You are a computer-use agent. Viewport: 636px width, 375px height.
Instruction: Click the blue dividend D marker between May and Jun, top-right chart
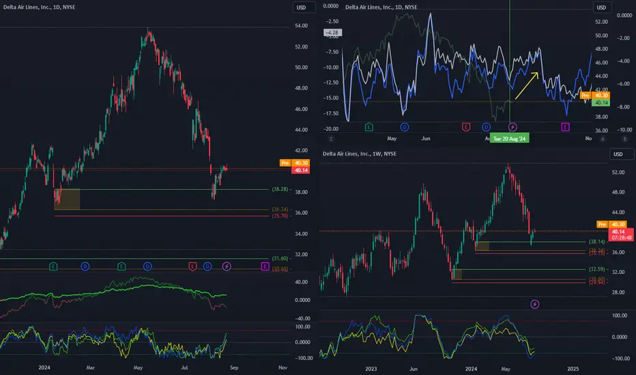tap(405, 127)
